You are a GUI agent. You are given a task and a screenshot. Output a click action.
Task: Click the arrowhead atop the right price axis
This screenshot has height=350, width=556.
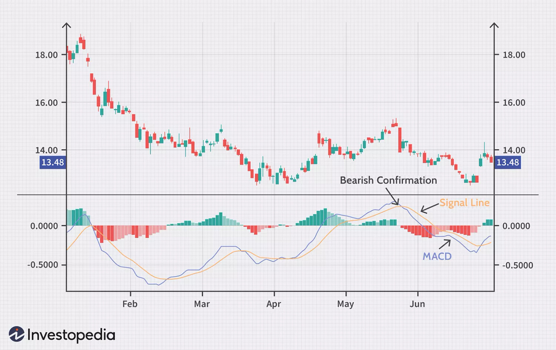pyautogui.click(x=494, y=26)
